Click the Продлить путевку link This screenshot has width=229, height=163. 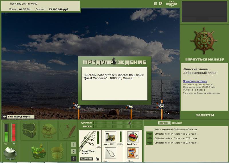[x=195, y=81]
